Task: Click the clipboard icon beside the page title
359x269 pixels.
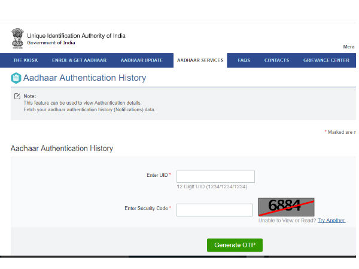Action: point(16,78)
